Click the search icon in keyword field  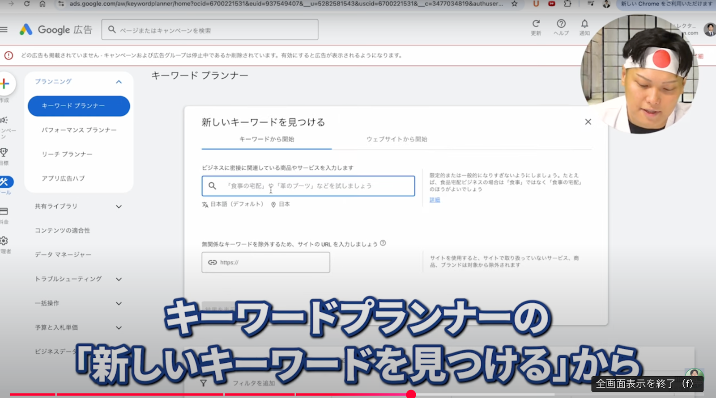(x=213, y=186)
